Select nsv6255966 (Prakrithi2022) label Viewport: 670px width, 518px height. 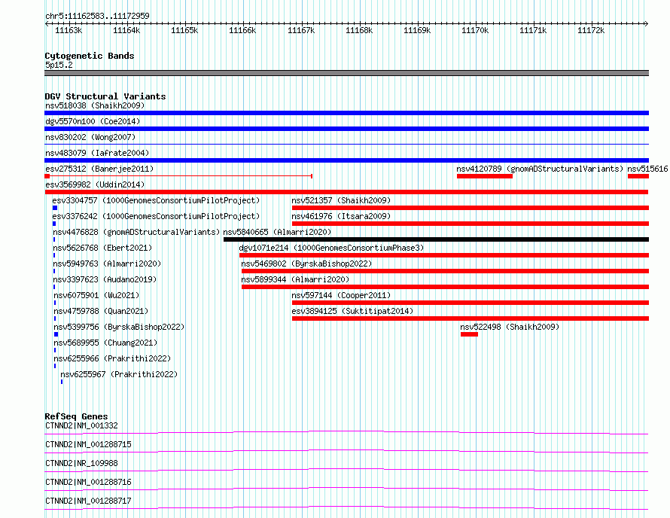112,358
